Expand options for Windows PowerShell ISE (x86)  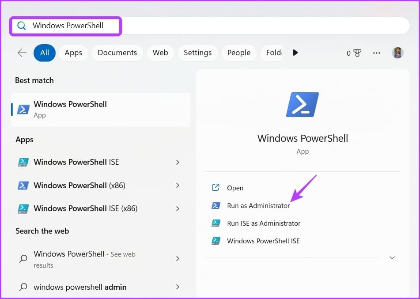tap(178, 209)
